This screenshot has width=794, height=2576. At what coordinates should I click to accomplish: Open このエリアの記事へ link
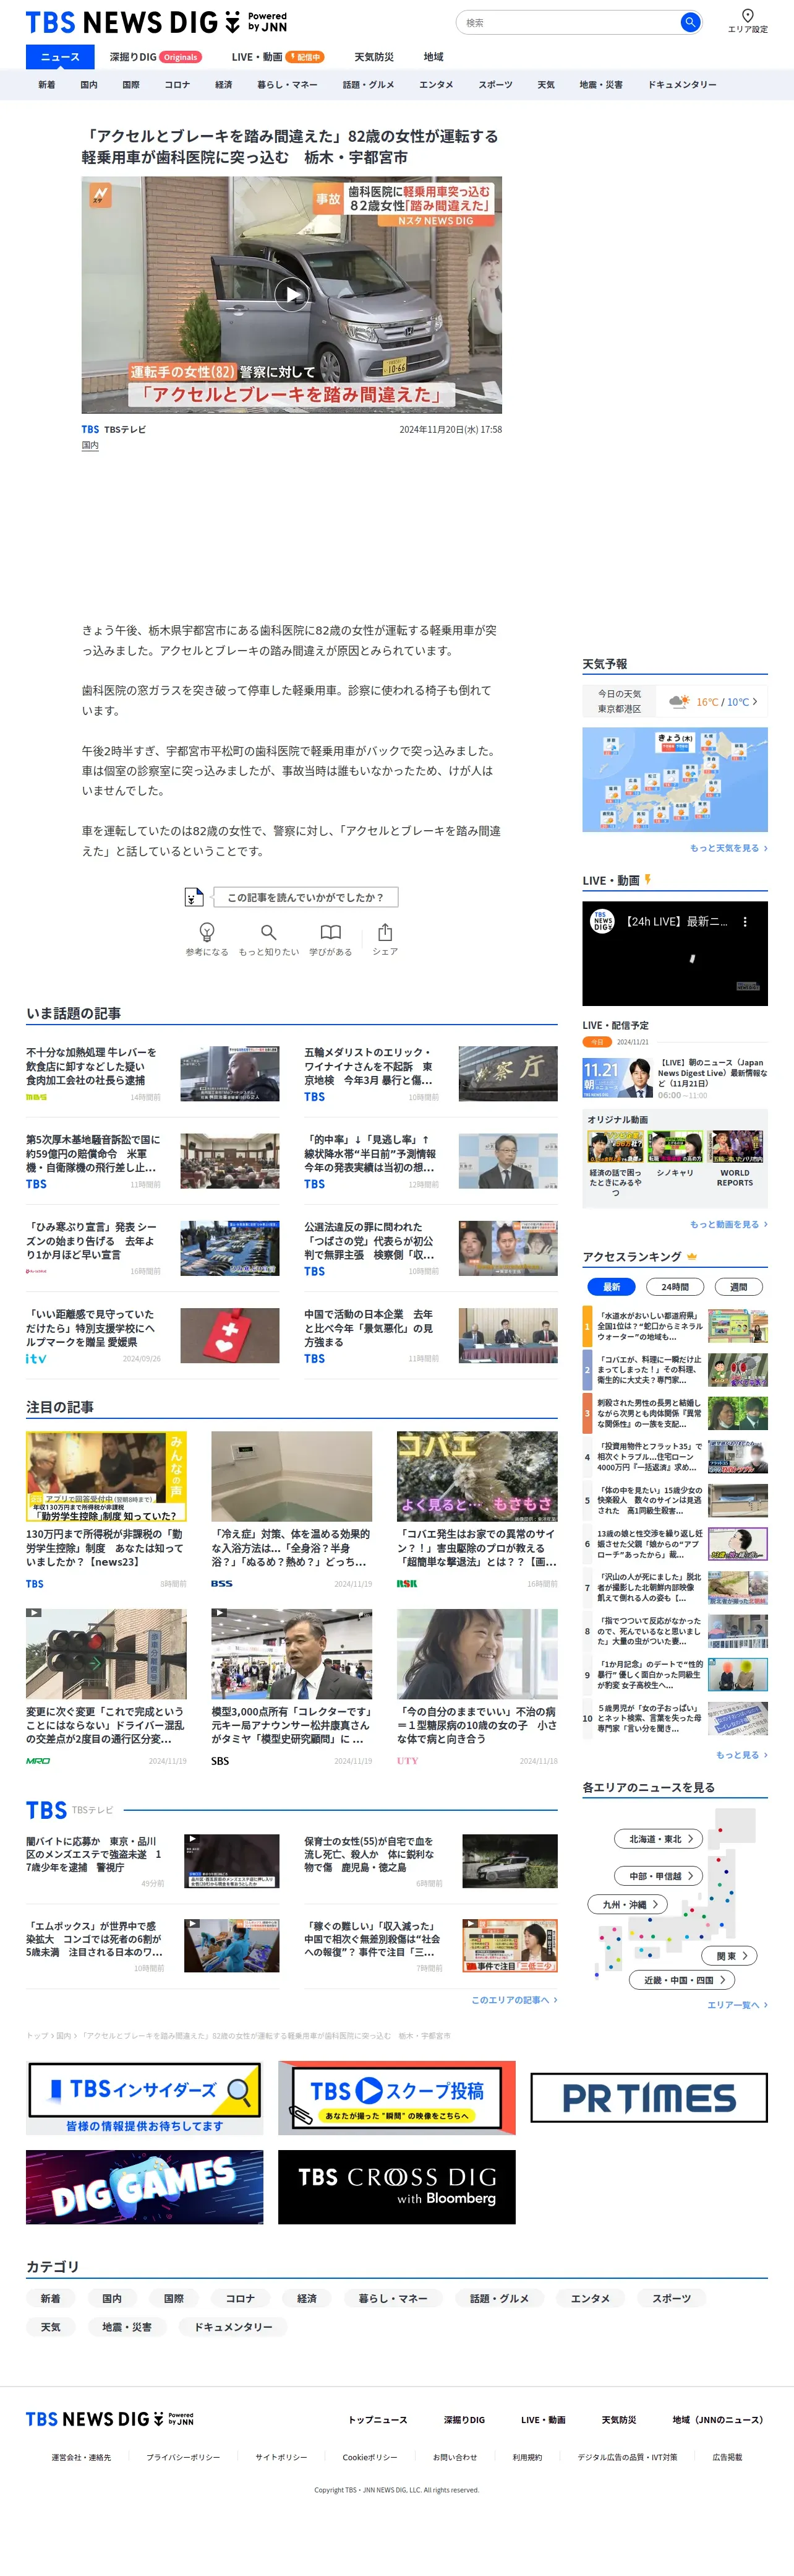(x=514, y=1999)
